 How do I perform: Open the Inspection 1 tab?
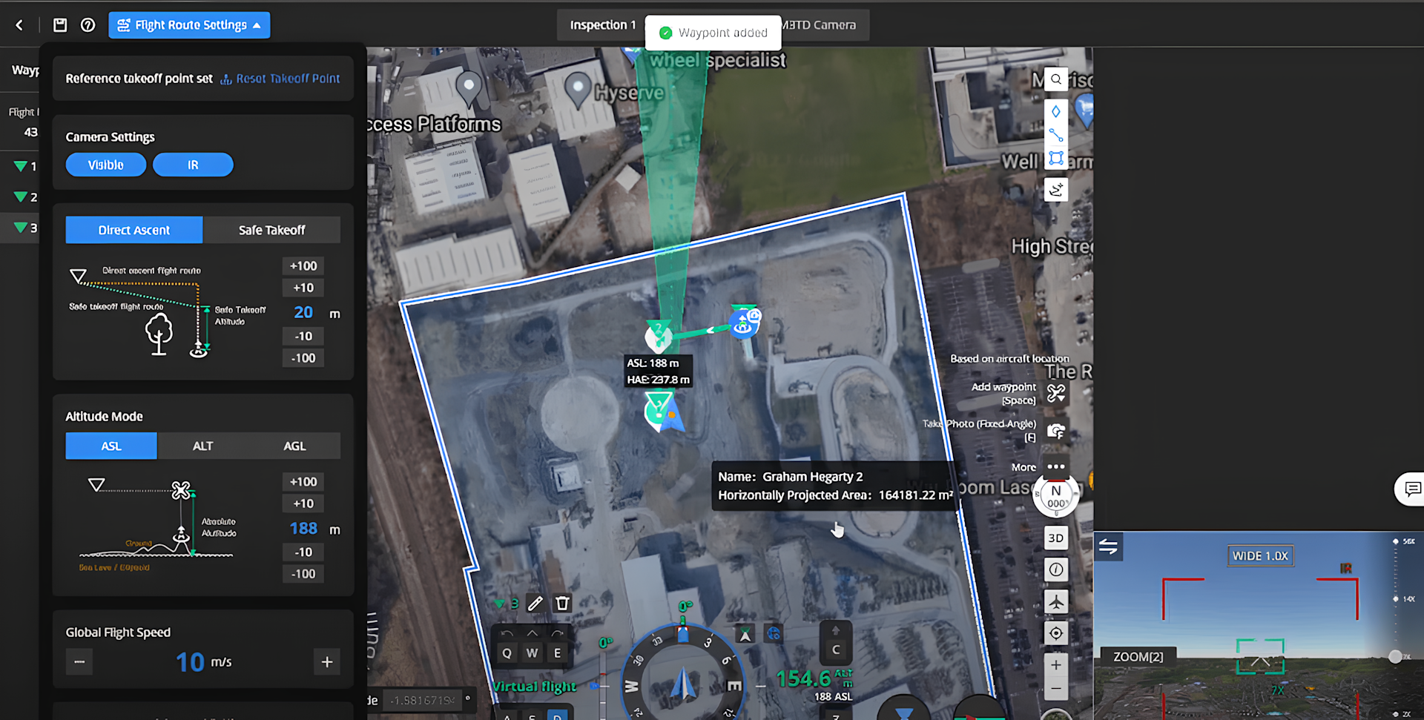(x=602, y=25)
